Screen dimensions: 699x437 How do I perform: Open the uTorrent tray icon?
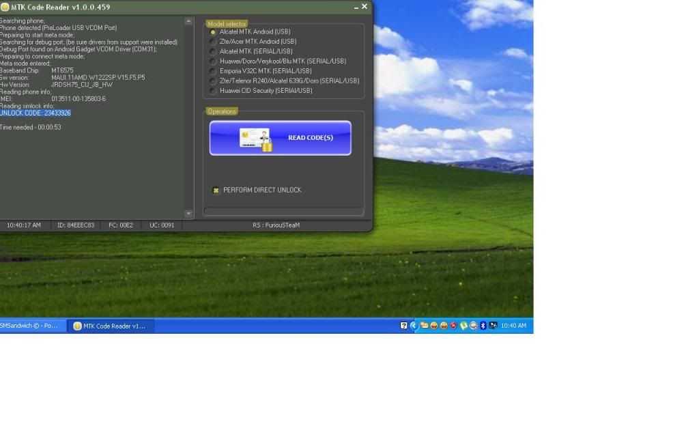(463, 326)
